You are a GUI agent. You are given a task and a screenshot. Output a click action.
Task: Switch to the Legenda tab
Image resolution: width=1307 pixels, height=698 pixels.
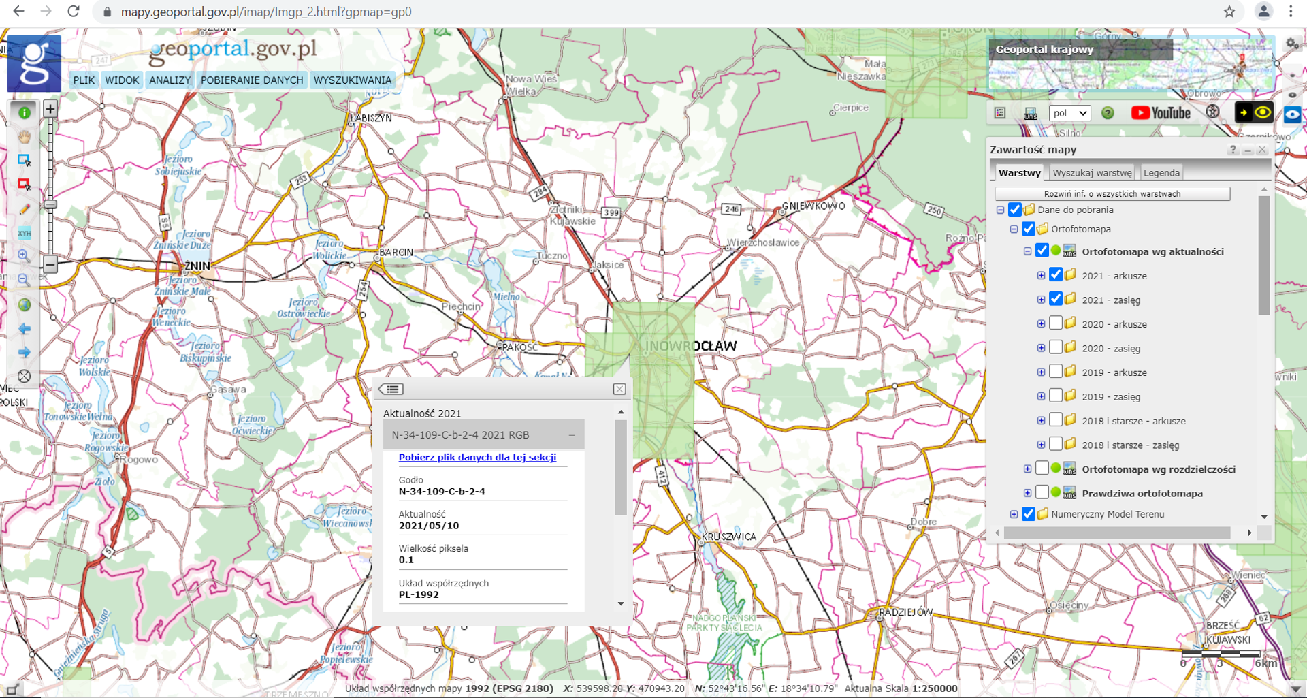[x=1161, y=173]
